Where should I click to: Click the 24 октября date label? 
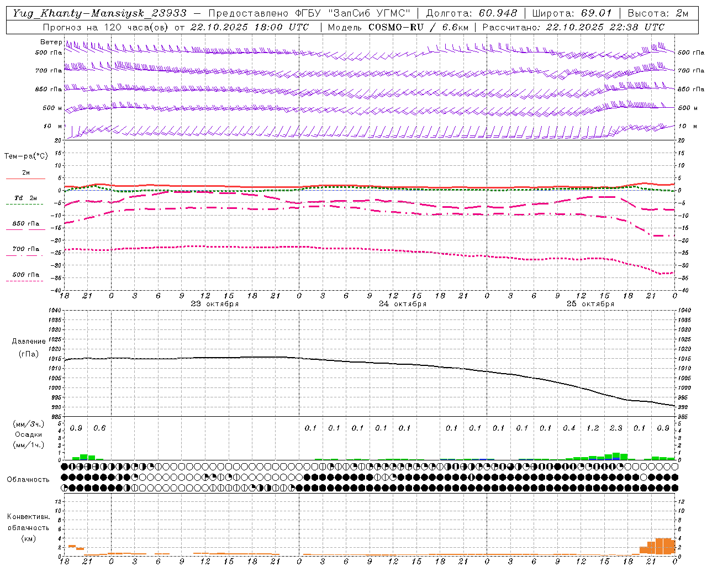[403, 304]
